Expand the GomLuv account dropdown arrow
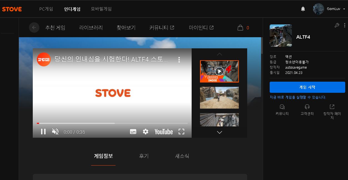The height and width of the screenshot is (180, 348). 344,9
